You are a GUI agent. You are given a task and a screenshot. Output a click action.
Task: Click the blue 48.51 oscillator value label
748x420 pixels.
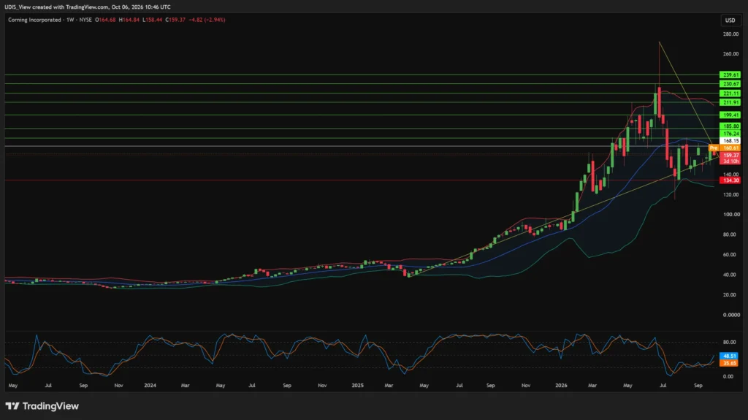[x=730, y=356]
